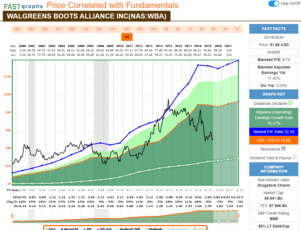This screenshot has width=301, height=230.
Task: Click the 2015 price peak on chart
Action: (x=168, y=99)
